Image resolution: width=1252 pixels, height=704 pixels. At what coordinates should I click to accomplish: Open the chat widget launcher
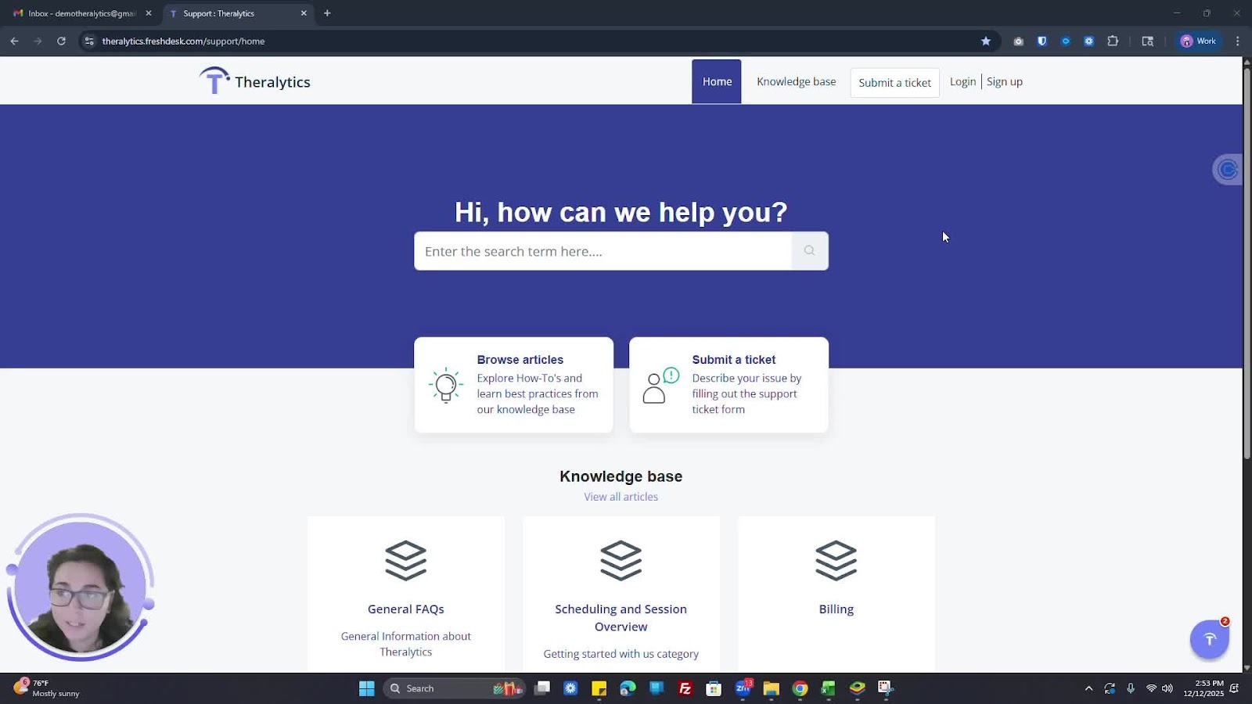[x=1209, y=639]
